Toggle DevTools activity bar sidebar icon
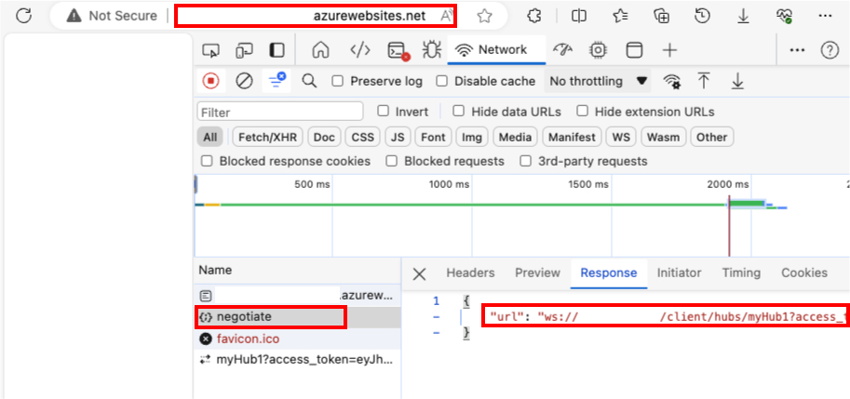Image resolution: width=850 pixels, height=399 pixels. (x=277, y=50)
